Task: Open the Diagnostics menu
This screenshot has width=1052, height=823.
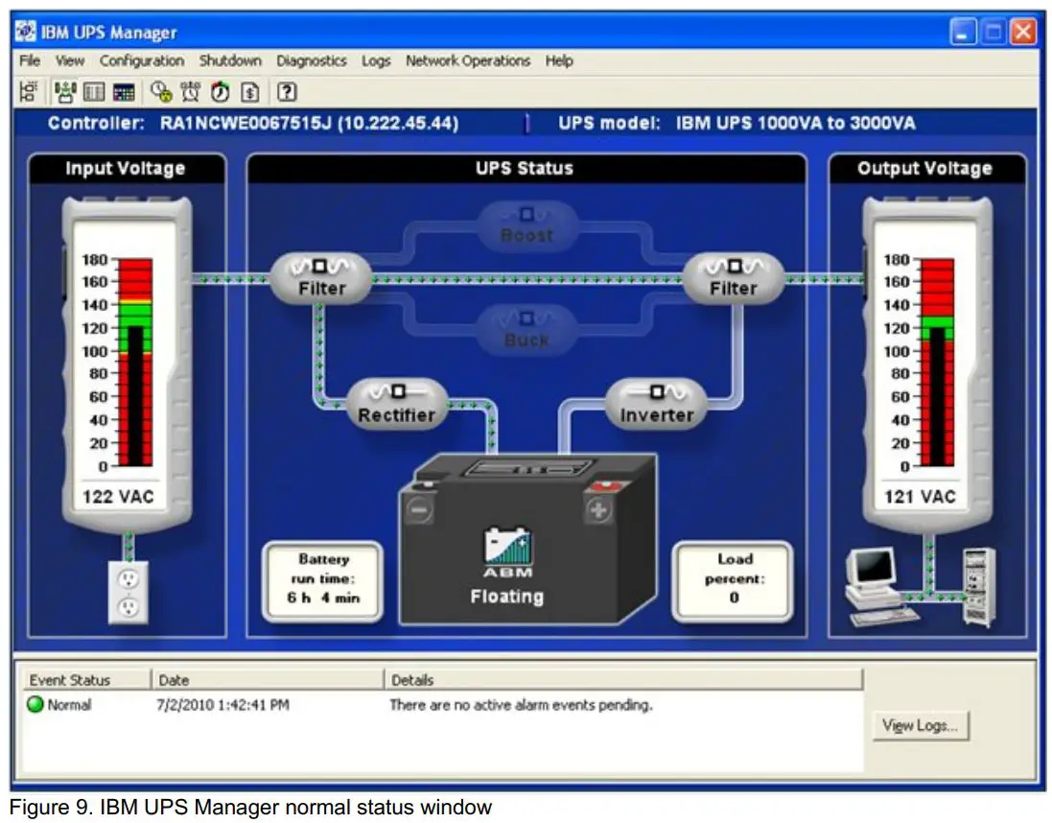Action: coord(311,60)
